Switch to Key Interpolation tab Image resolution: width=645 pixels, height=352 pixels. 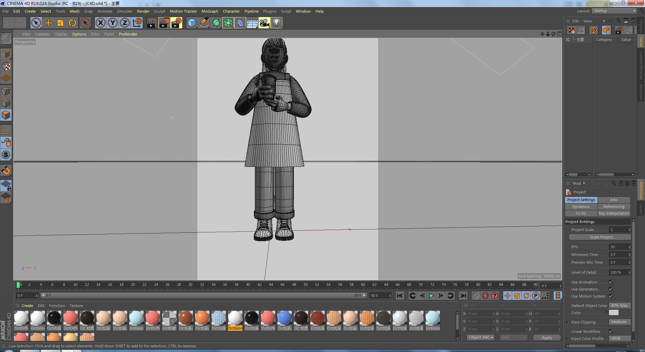click(614, 213)
